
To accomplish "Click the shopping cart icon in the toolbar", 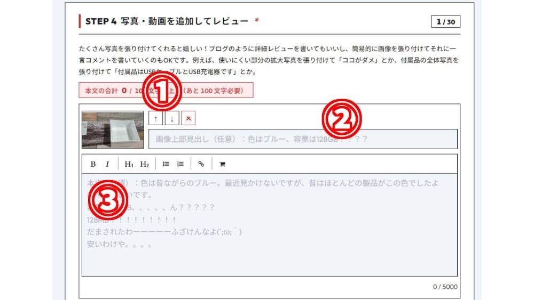I will point(222,164).
